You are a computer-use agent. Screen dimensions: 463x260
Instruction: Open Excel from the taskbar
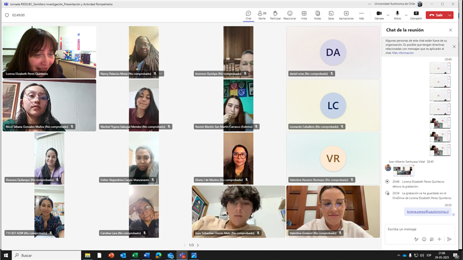[x=135, y=255]
